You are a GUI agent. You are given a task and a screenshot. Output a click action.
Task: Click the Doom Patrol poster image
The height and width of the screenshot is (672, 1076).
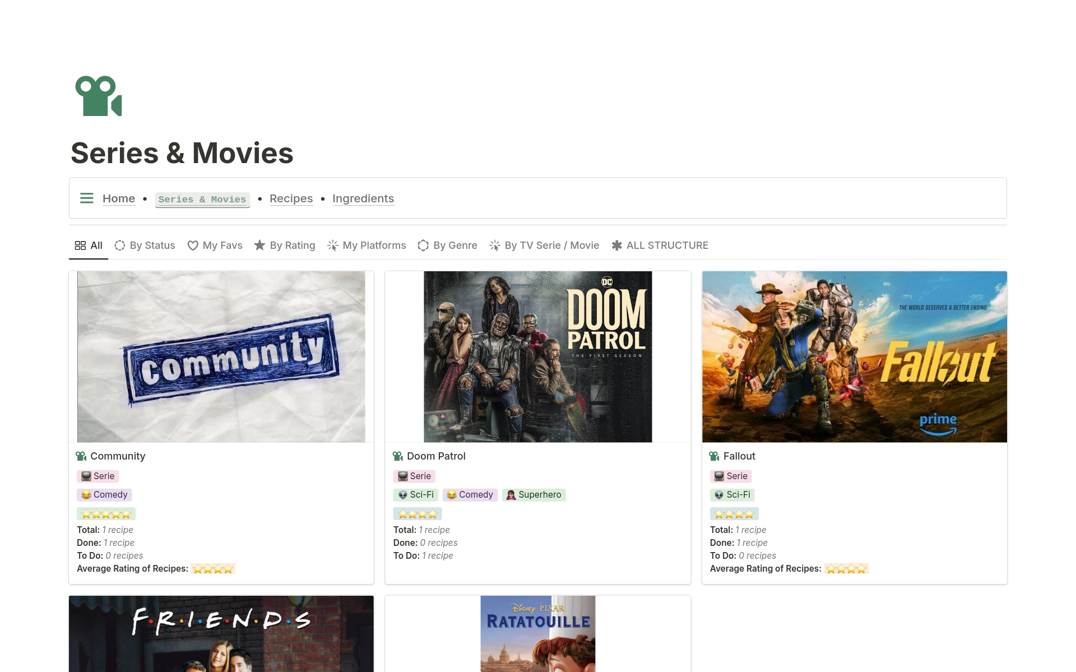point(537,356)
